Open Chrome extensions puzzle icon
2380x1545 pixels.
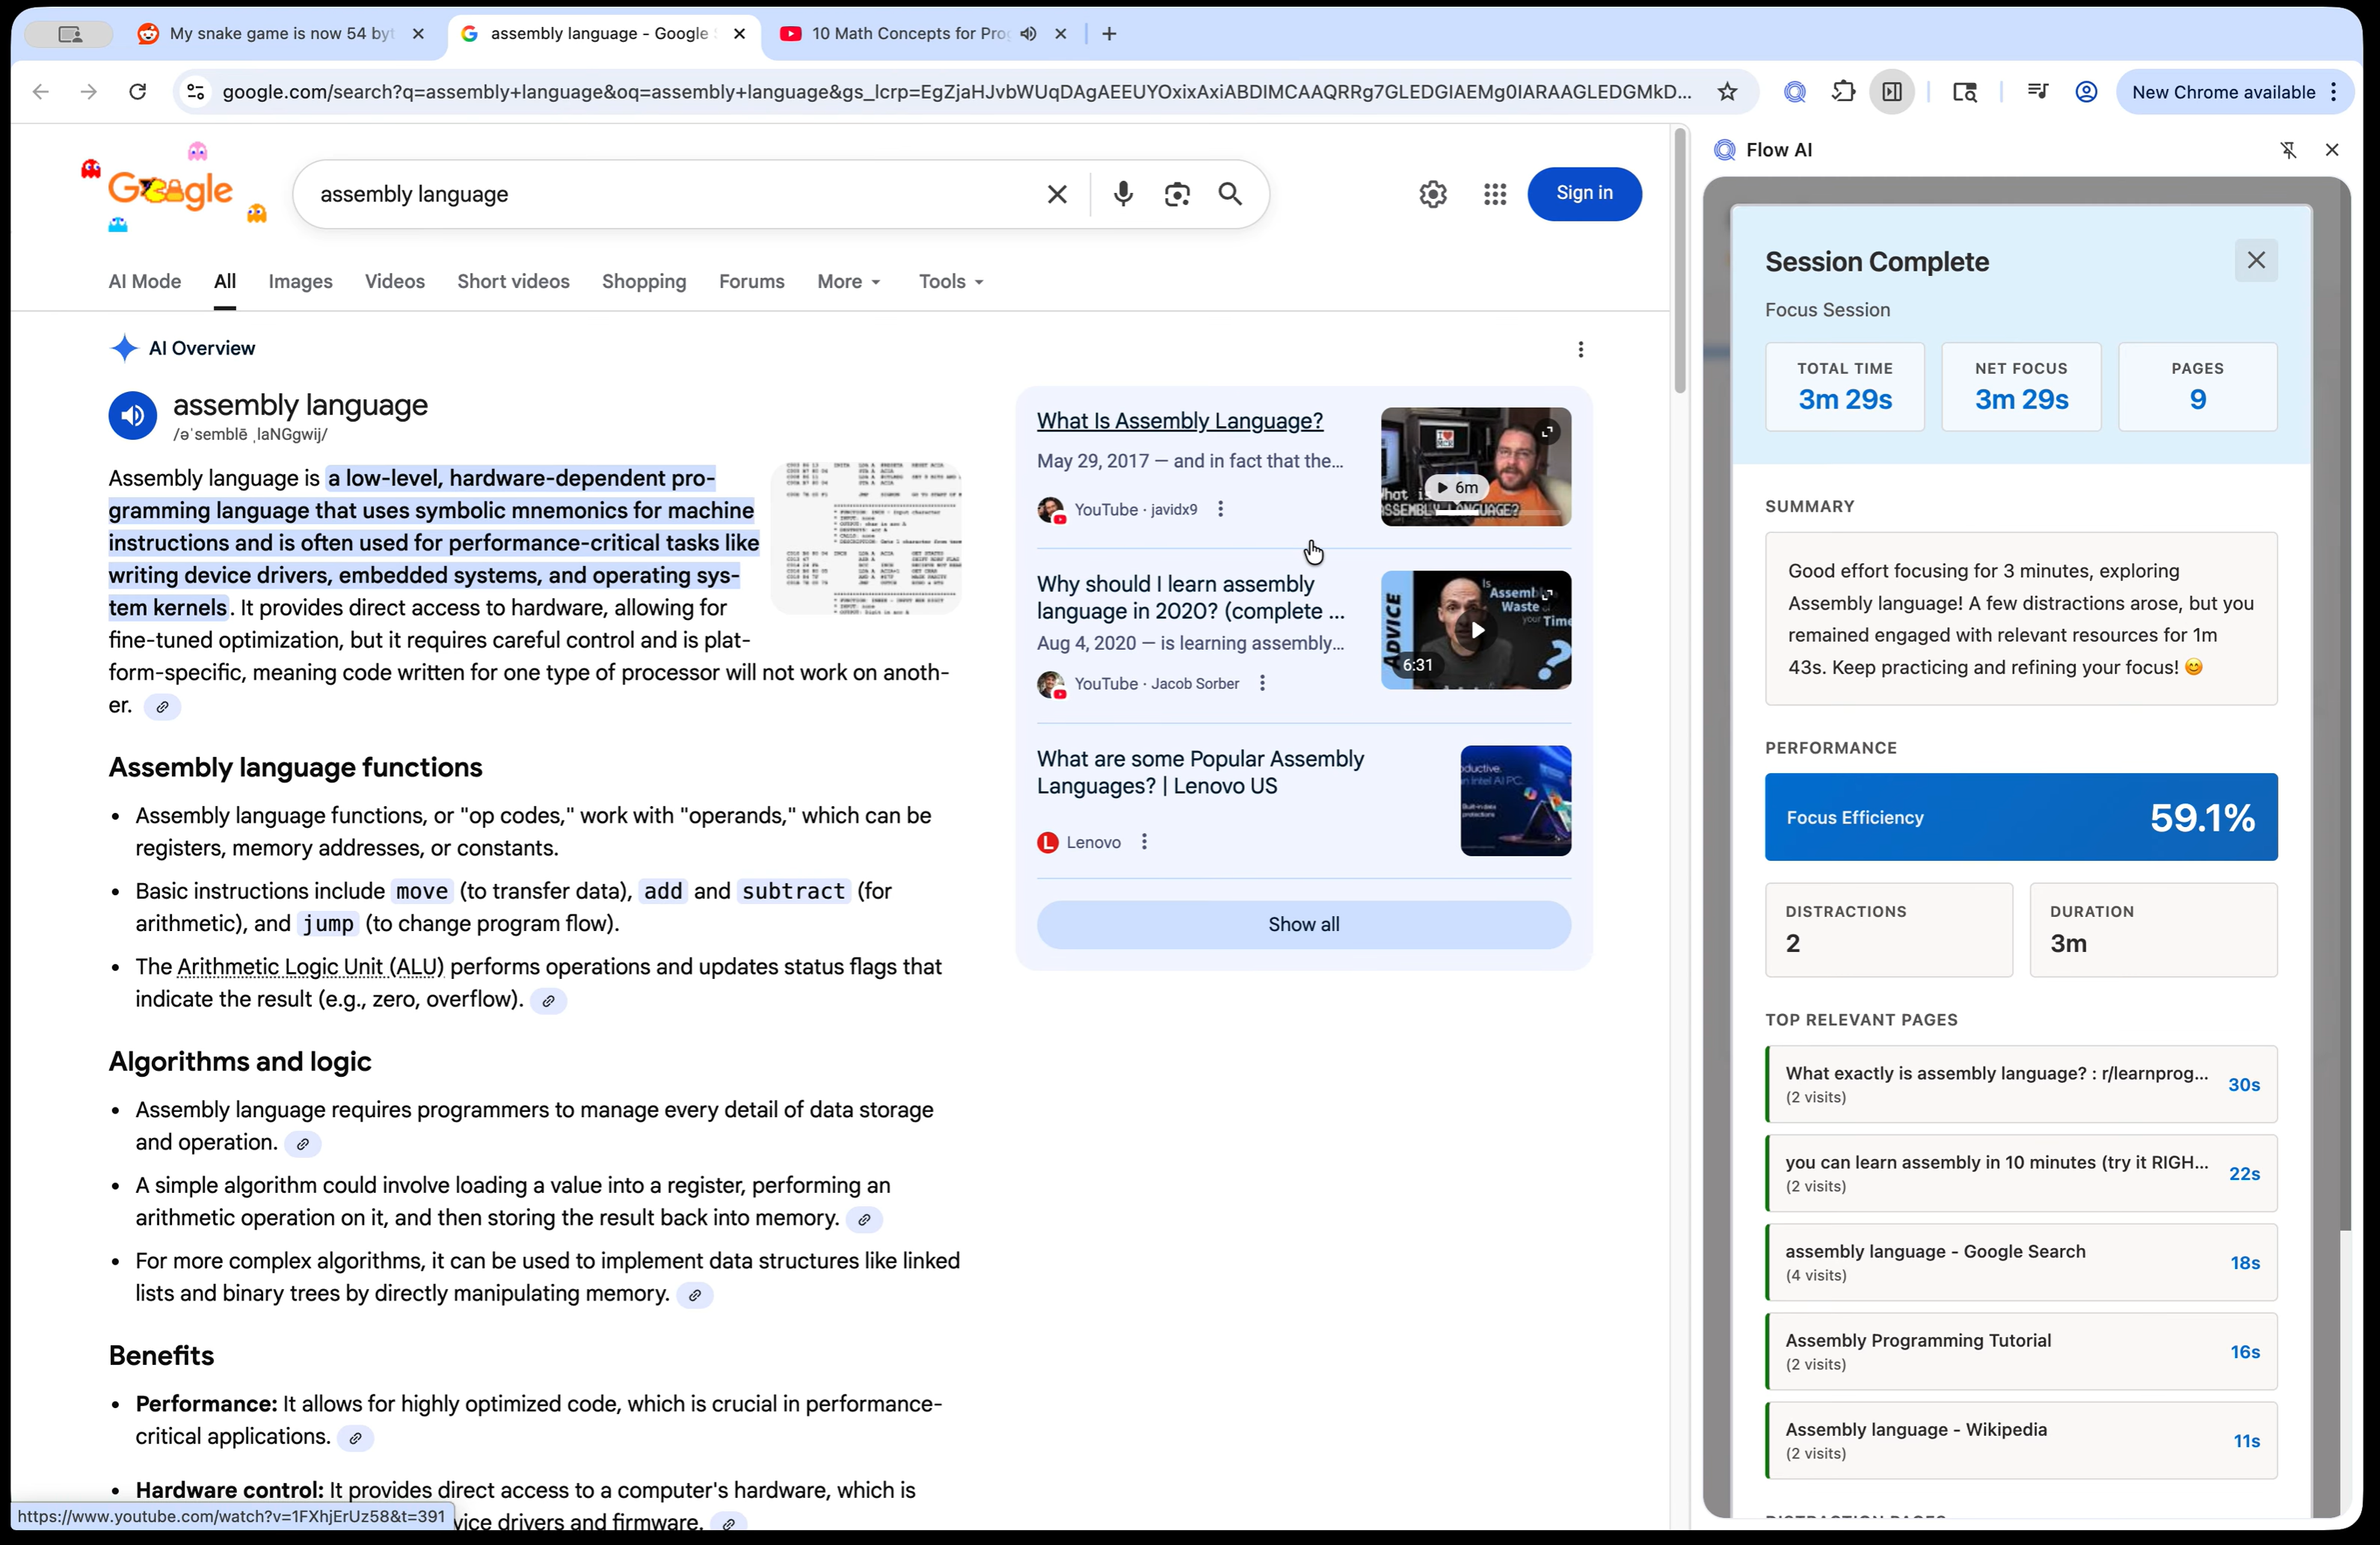tap(1843, 92)
